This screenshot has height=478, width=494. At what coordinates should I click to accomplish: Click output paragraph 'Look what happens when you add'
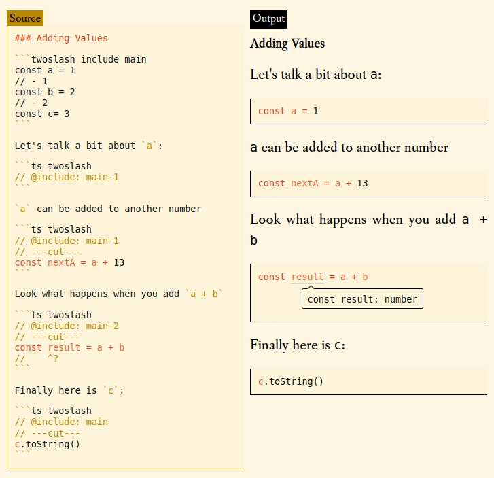[353, 219]
